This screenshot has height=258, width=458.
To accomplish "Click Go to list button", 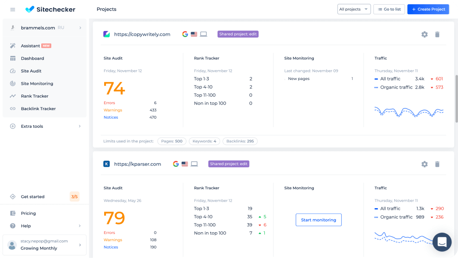I will (x=389, y=9).
